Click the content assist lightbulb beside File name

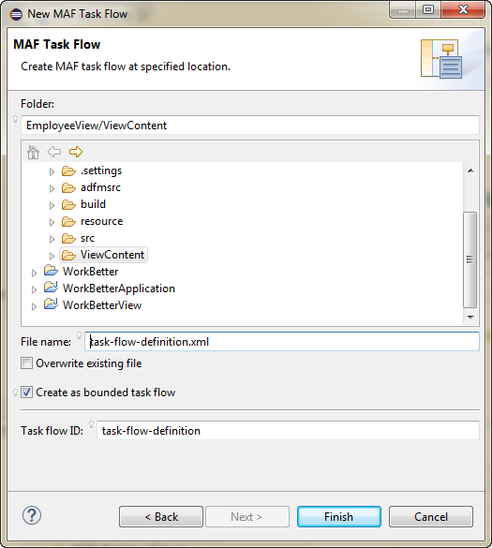[x=79, y=335]
